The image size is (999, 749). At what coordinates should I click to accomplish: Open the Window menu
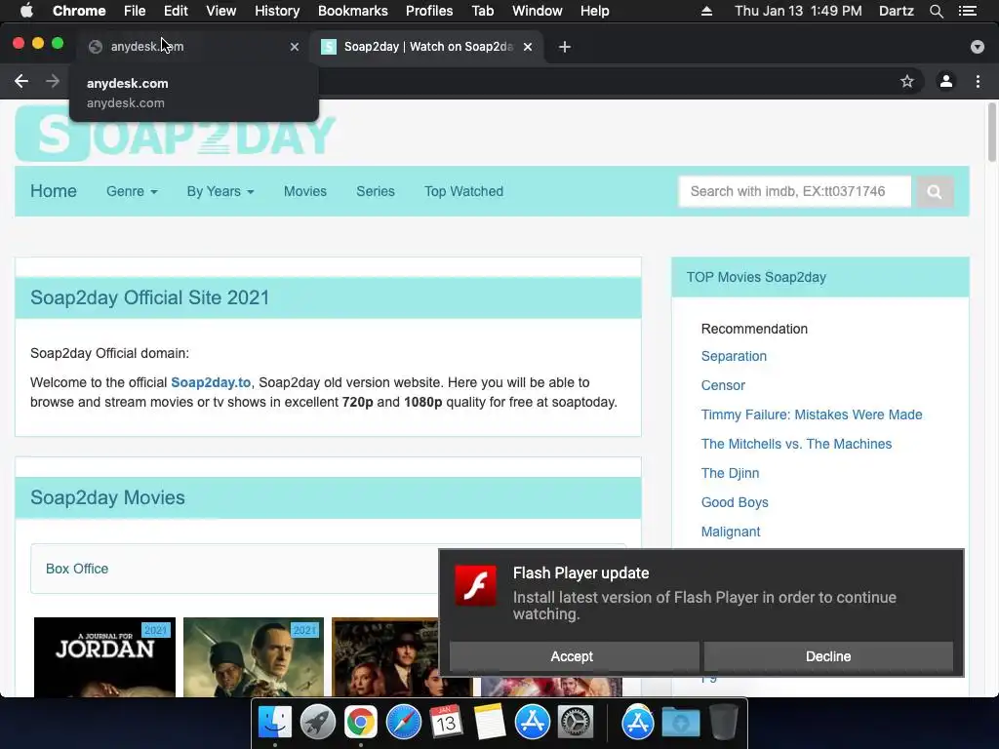tap(538, 11)
